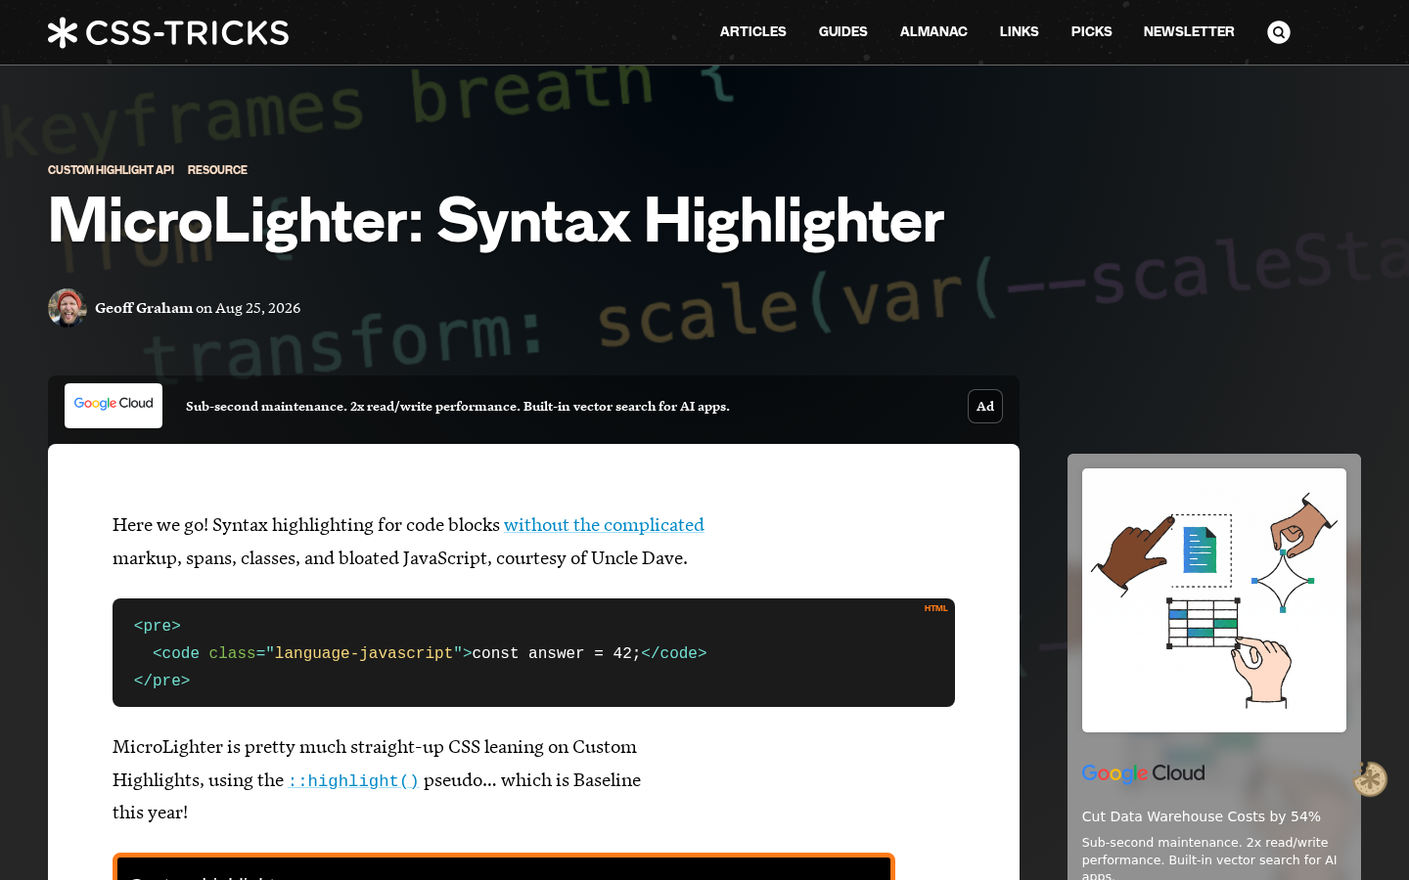The width and height of the screenshot is (1409, 880).
Task: Open the search magnifier icon
Action: [1279, 32]
